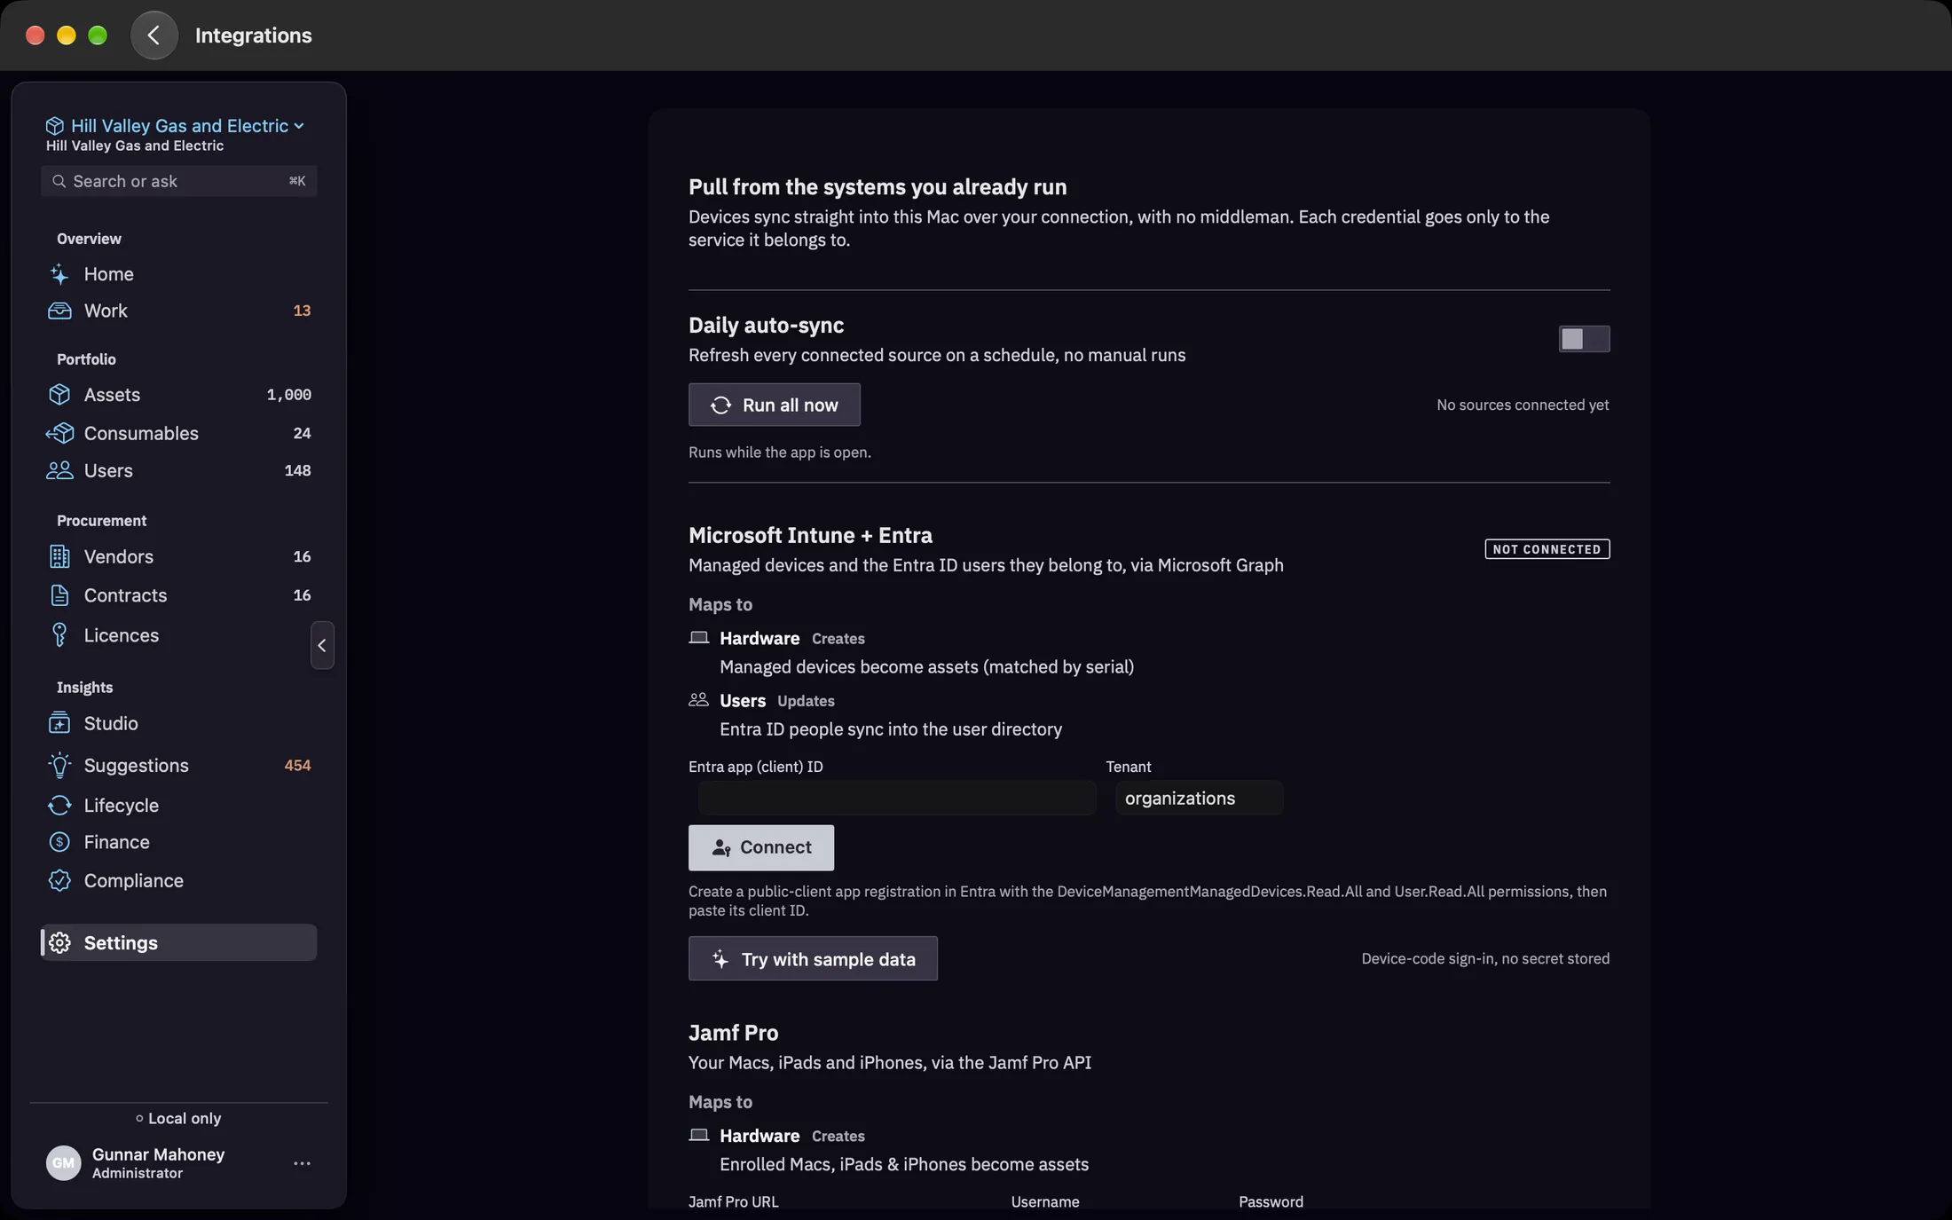Click the Local only status text
The image size is (1952, 1220).
[178, 1118]
